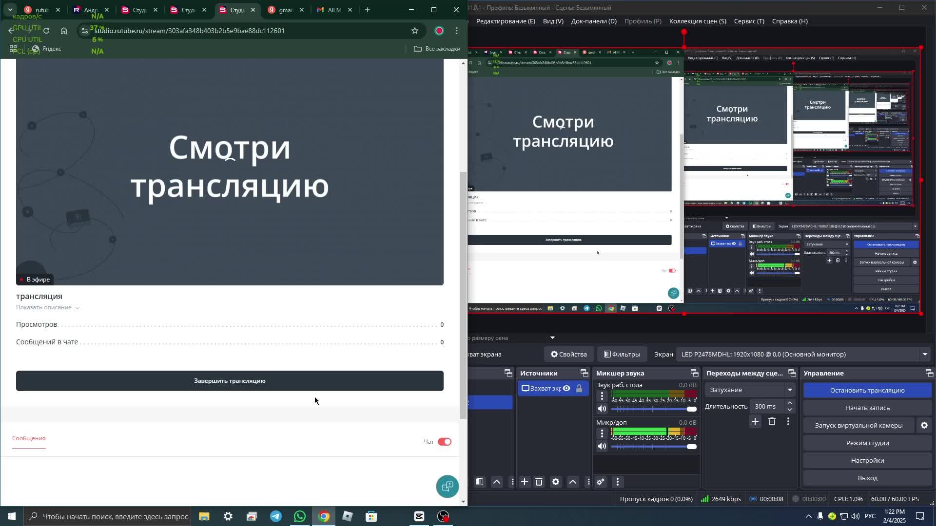Viewport: 936px width, 526px height.
Task: Open Сервис menu in OBS
Action: pos(749,21)
